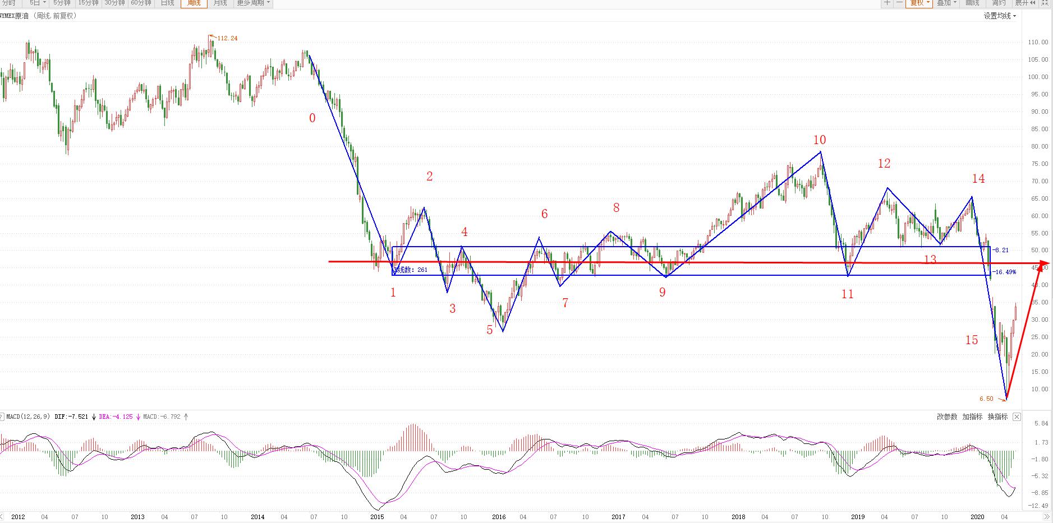Close the MACD indicator panel
The image size is (1053, 523).
pos(1017,416)
